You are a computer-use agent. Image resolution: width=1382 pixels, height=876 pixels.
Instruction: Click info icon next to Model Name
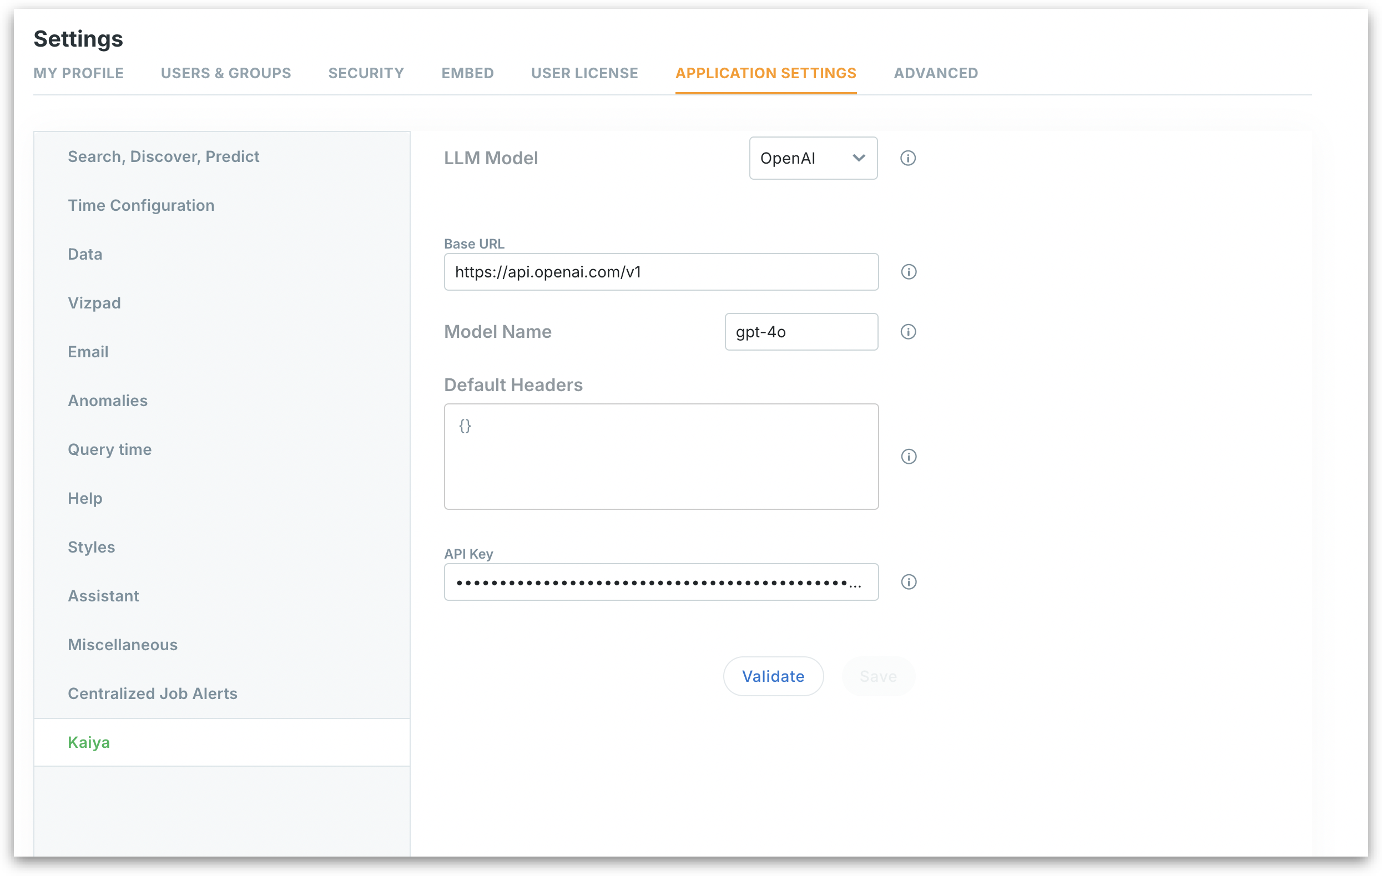908,332
